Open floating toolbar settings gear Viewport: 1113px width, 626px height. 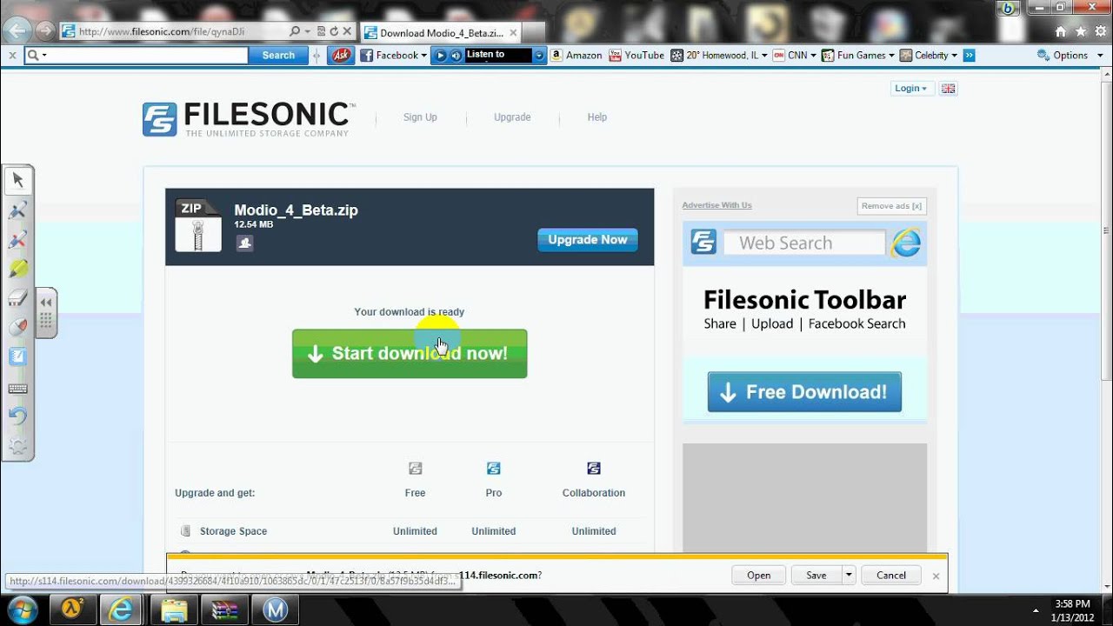click(x=18, y=446)
